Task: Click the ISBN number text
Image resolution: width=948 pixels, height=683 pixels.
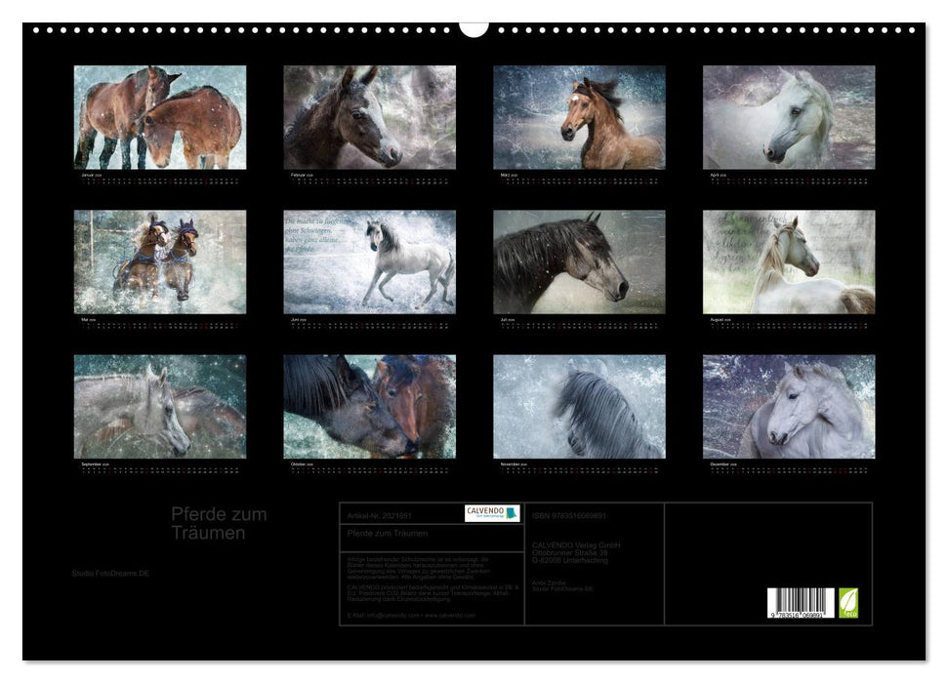Action: [x=569, y=515]
